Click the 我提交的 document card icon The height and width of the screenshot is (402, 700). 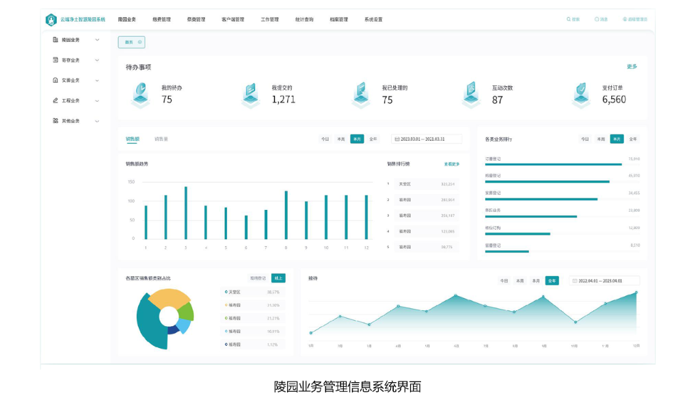251,95
